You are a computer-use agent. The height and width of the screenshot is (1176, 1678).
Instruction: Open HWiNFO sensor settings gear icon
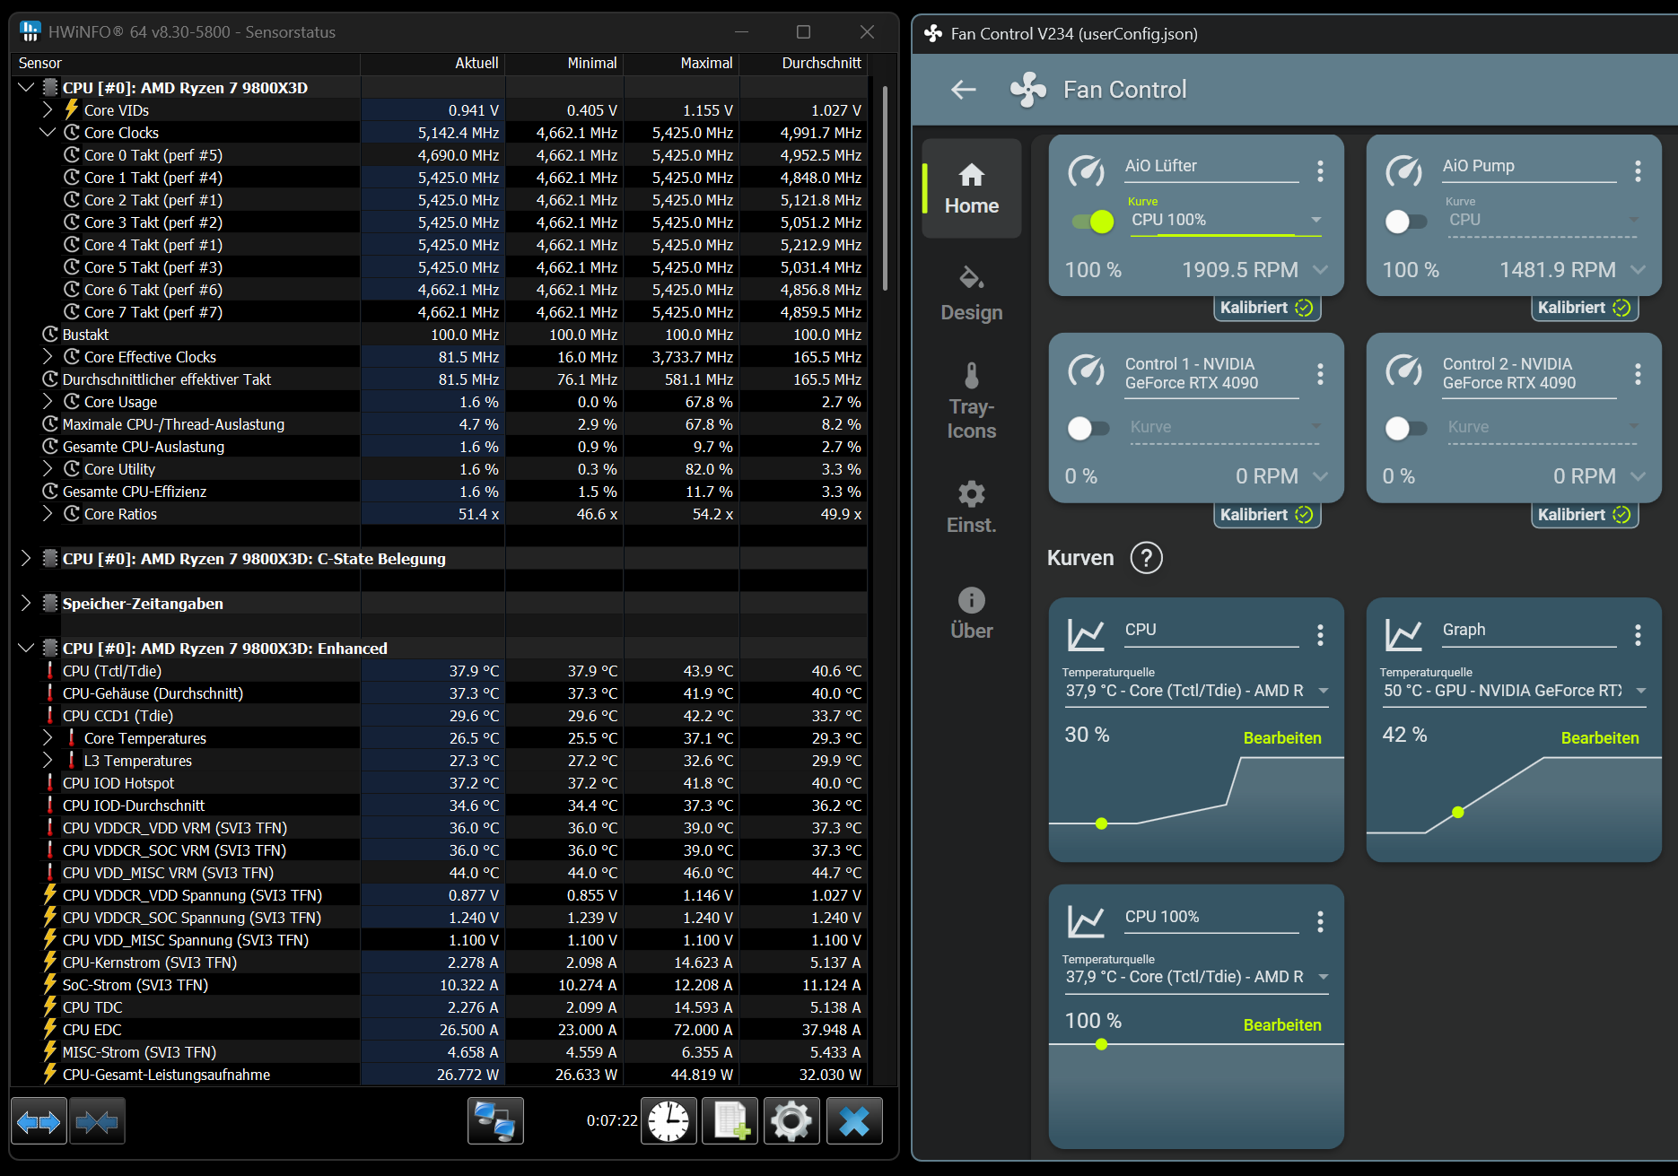(x=791, y=1121)
